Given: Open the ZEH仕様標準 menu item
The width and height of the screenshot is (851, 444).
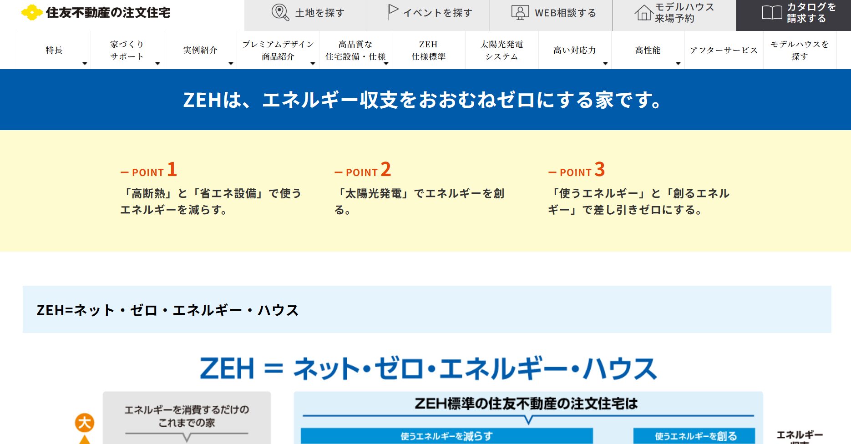Looking at the screenshot, I should pyautogui.click(x=428, y=50).
